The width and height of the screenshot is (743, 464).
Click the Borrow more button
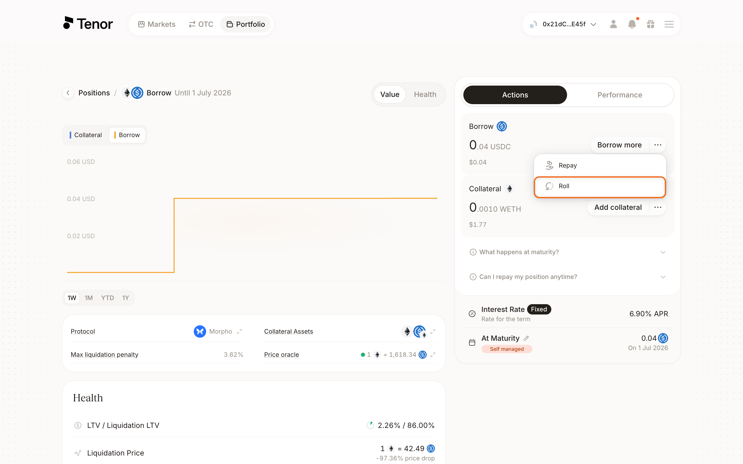pyautogui.click(x=619, y=145)
